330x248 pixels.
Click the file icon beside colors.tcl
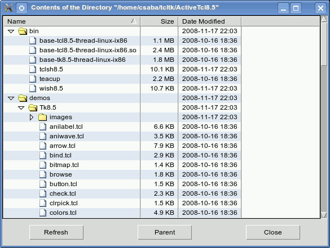[x=43, y=213]
